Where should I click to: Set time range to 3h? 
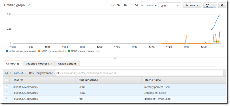[118, 5]
